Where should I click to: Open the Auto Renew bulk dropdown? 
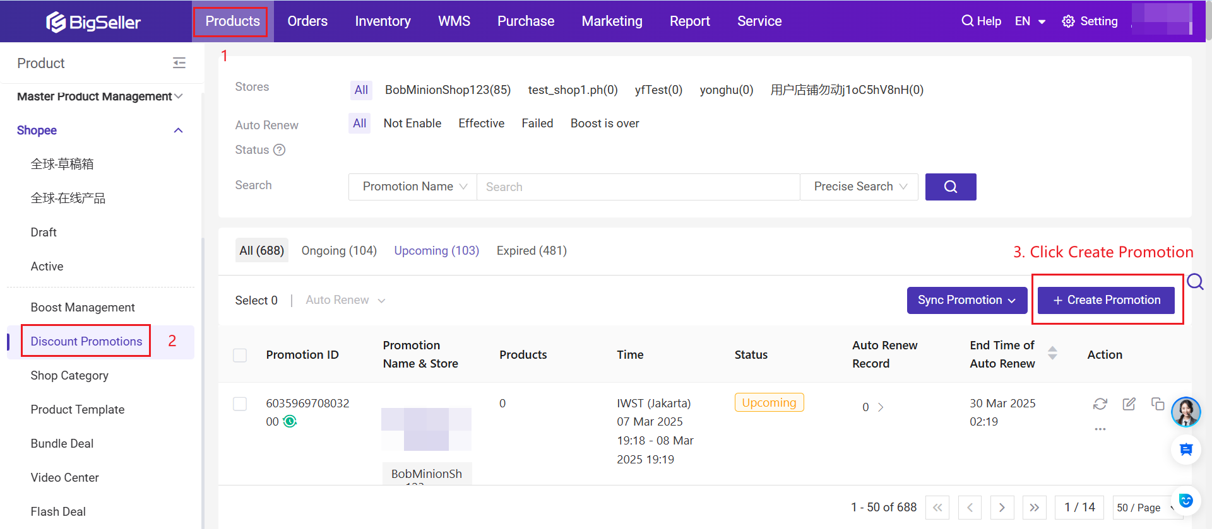coord(345,300)
